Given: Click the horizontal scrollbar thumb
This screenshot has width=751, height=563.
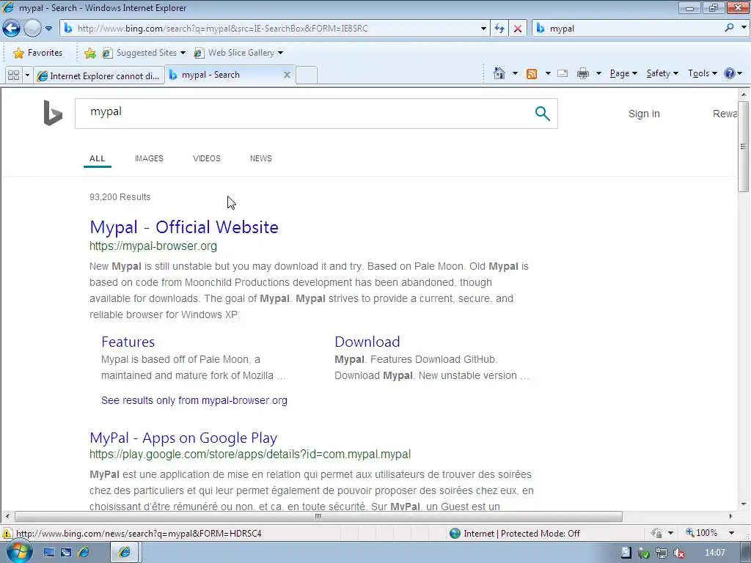Looking at the screenshot, I should point(318,517).
